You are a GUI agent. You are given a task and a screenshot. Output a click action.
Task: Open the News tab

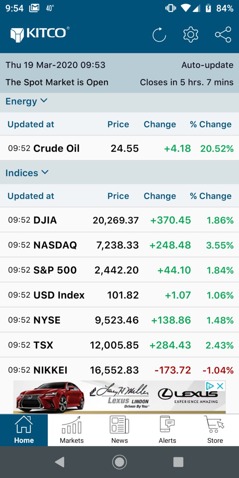point(119,430)
